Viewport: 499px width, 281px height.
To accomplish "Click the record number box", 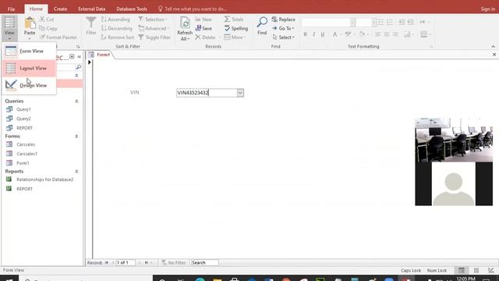I will pos(125,262).
